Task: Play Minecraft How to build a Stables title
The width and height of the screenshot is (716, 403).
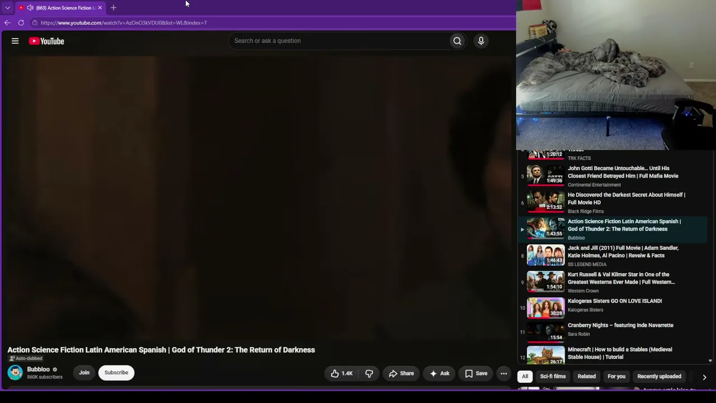Action: pos(620,353)
